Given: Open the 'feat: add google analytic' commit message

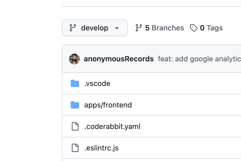Looking at the screenshot, I should tap(199, 59).
